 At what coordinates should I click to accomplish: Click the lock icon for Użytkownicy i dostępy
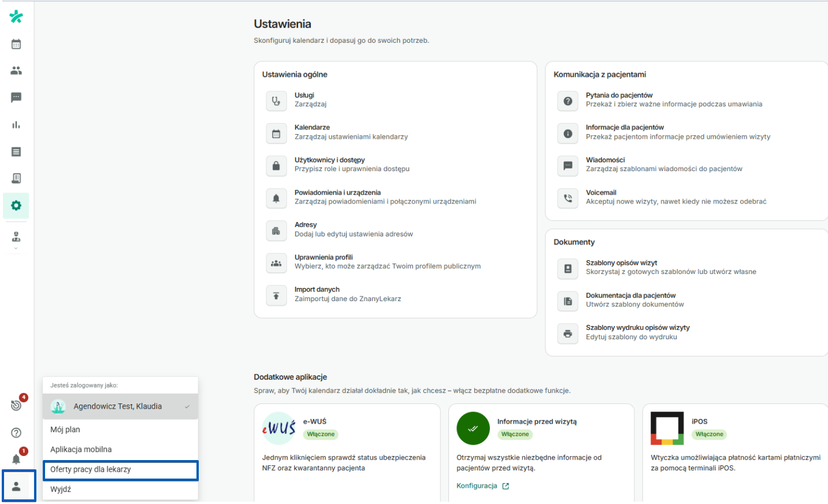(276, 166)
